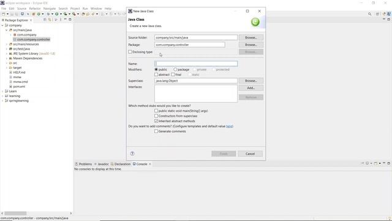This screenshot has width=392, height=221.
Task: Check public static void main method stub
Action: tap(156, 110)
